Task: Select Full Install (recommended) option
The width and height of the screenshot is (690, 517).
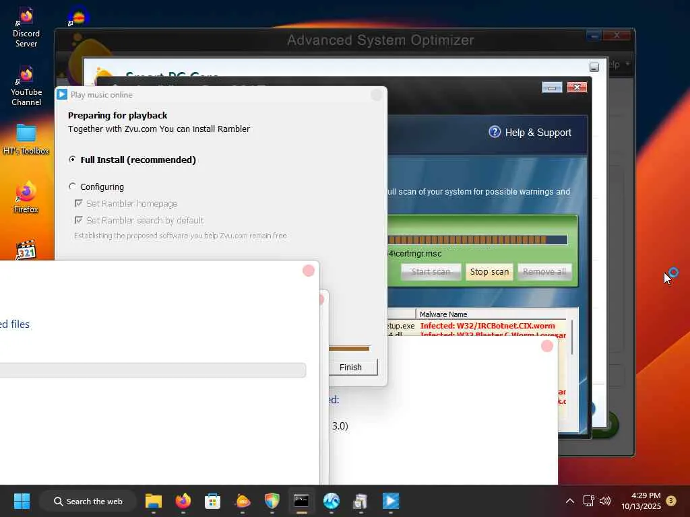Action: coord(72,159)
